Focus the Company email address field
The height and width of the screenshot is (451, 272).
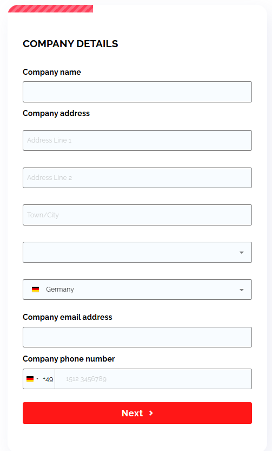(x=137, y=337)
